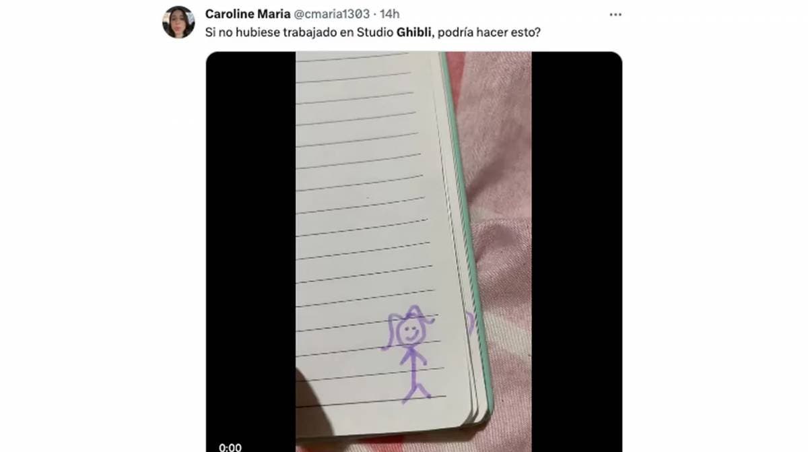Click the 0:00 video time indicator
The height and width of the screenshot is (452, 808).
click(x=230, y=447)
